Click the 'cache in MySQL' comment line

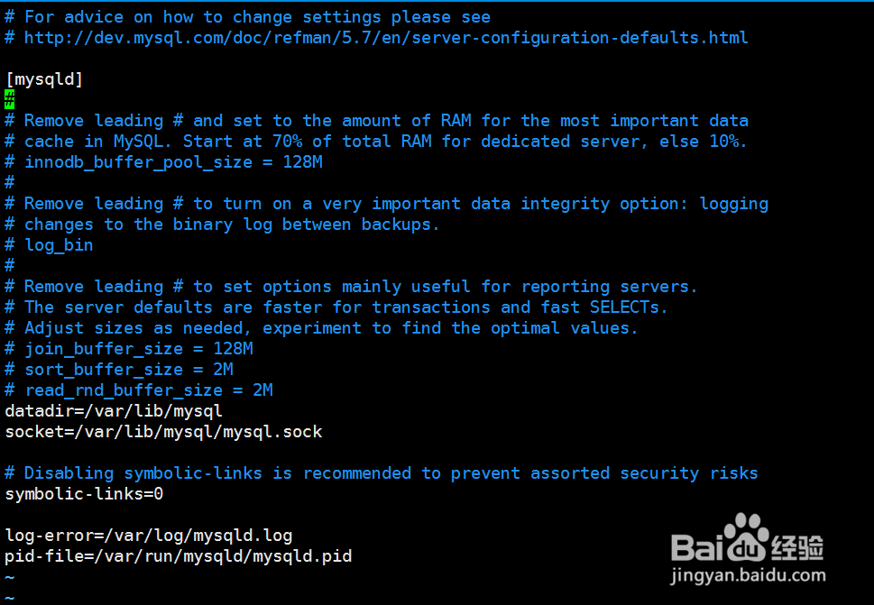point(385,142)
